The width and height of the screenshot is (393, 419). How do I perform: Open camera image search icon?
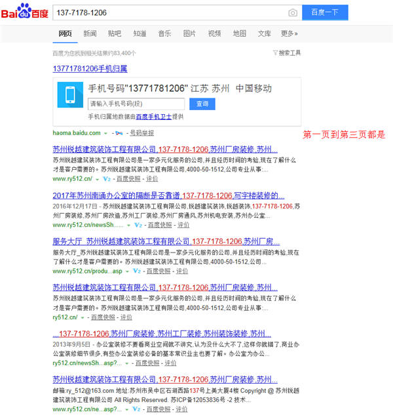(x=293, y=12)
